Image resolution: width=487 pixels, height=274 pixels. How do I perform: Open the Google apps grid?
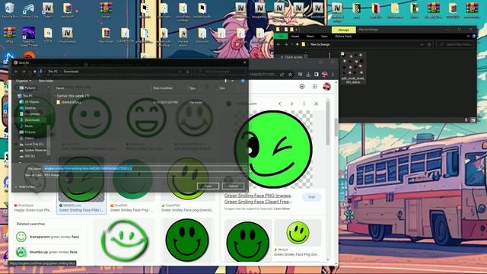pyautogui.click(x=314, y=87)
